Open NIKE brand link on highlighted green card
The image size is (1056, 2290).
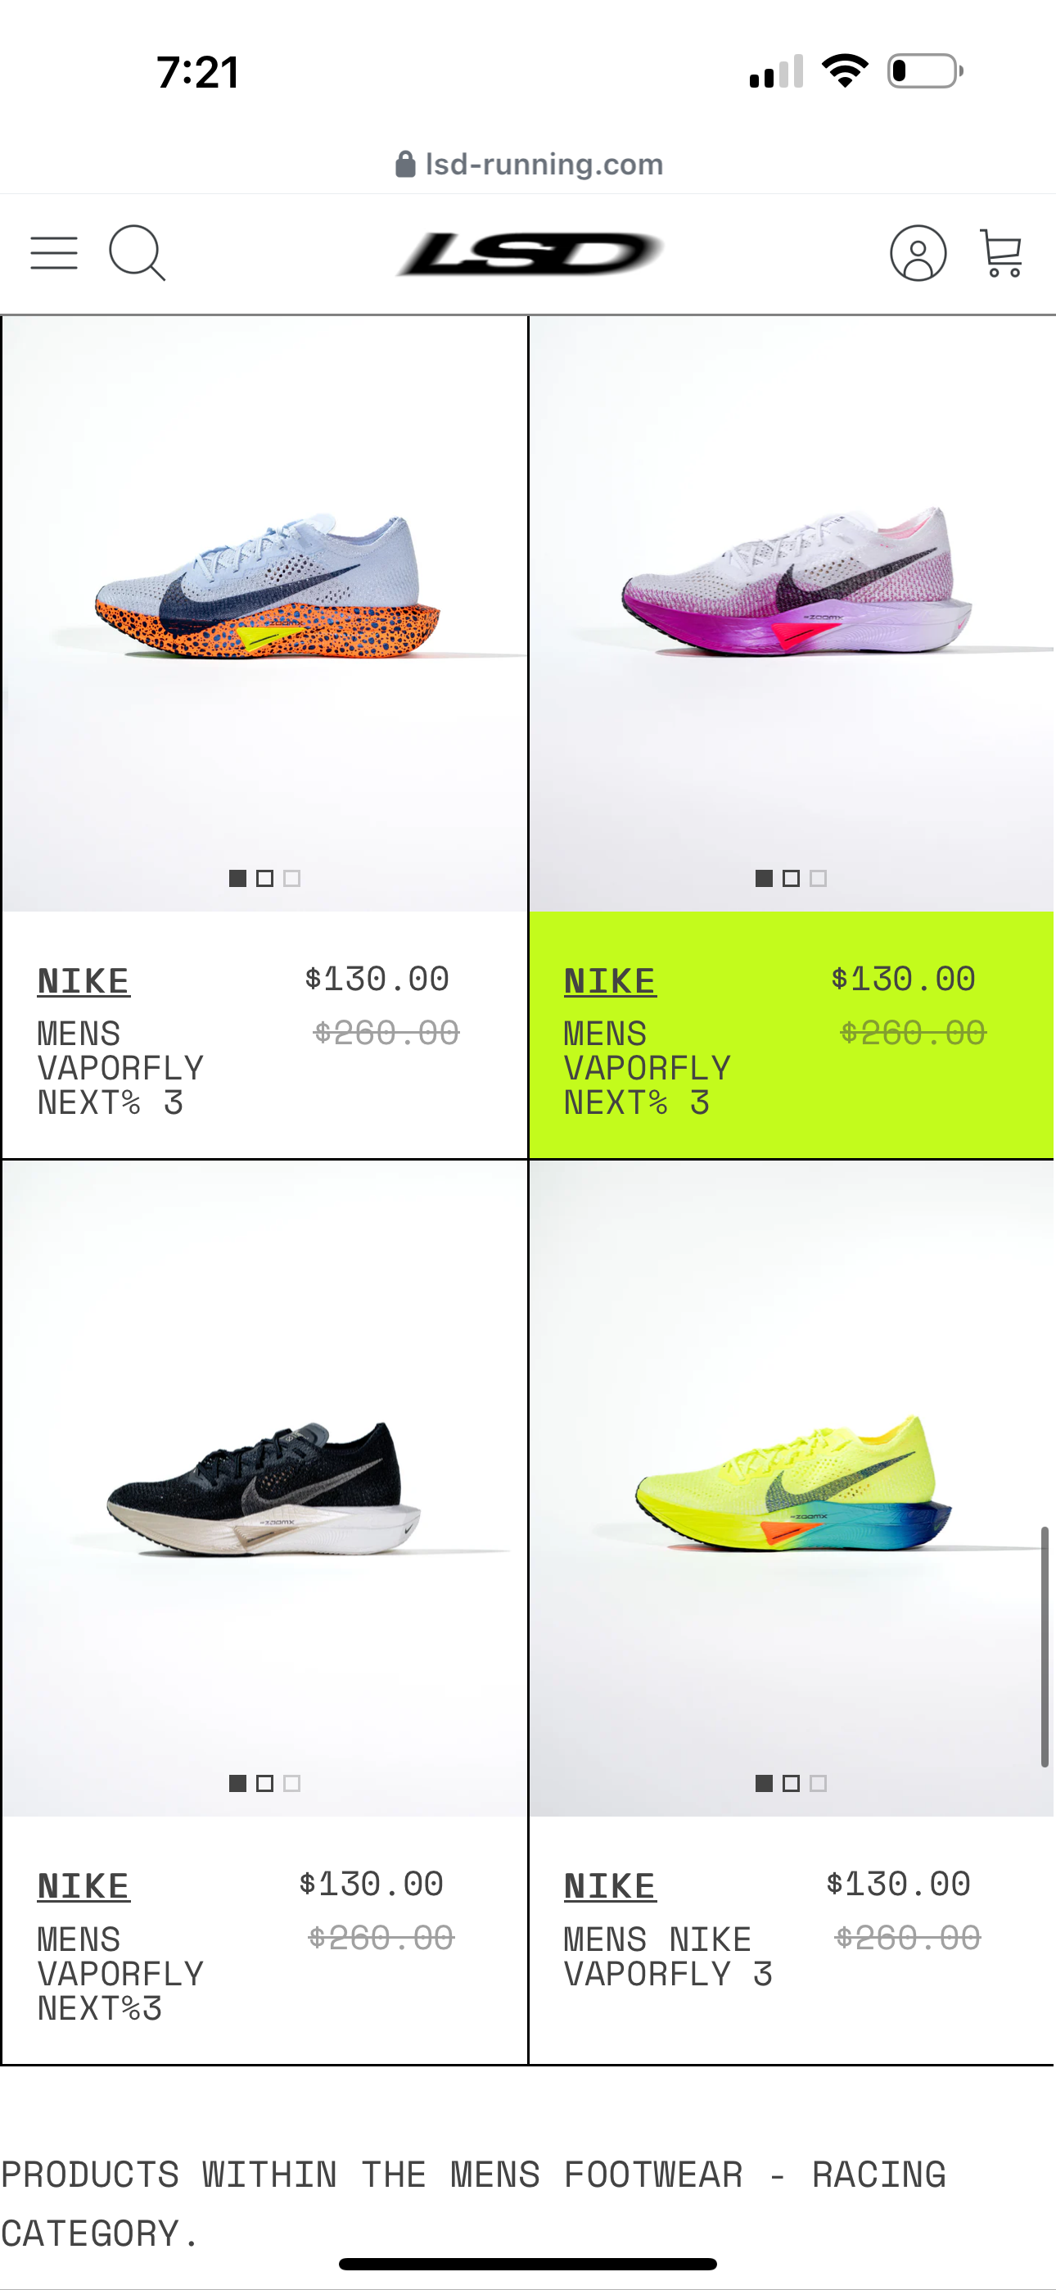pos(610,981)
